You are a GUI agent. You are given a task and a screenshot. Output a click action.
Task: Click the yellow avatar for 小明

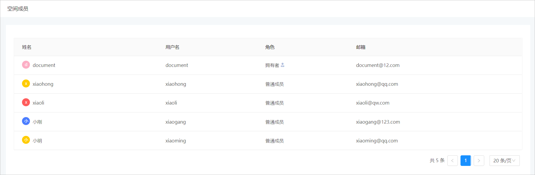[26, 140]
